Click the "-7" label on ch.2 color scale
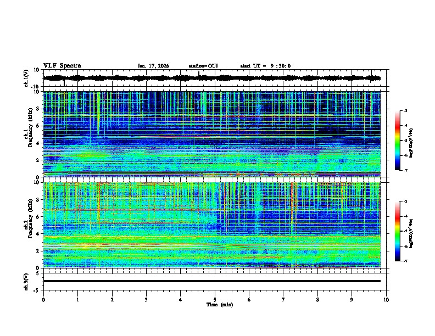Image resolution: width=435 pixels, height=336 pixels. tap(405, 261)
